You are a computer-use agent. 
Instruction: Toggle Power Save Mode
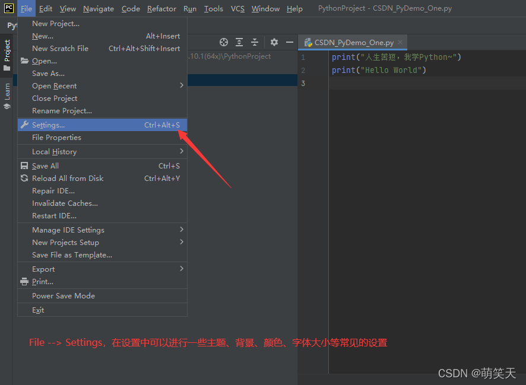click(64, 296)
